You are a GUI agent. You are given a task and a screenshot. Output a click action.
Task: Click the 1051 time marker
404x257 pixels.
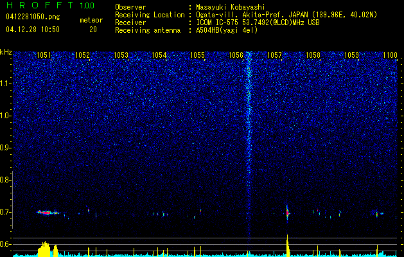click(44, 55)
